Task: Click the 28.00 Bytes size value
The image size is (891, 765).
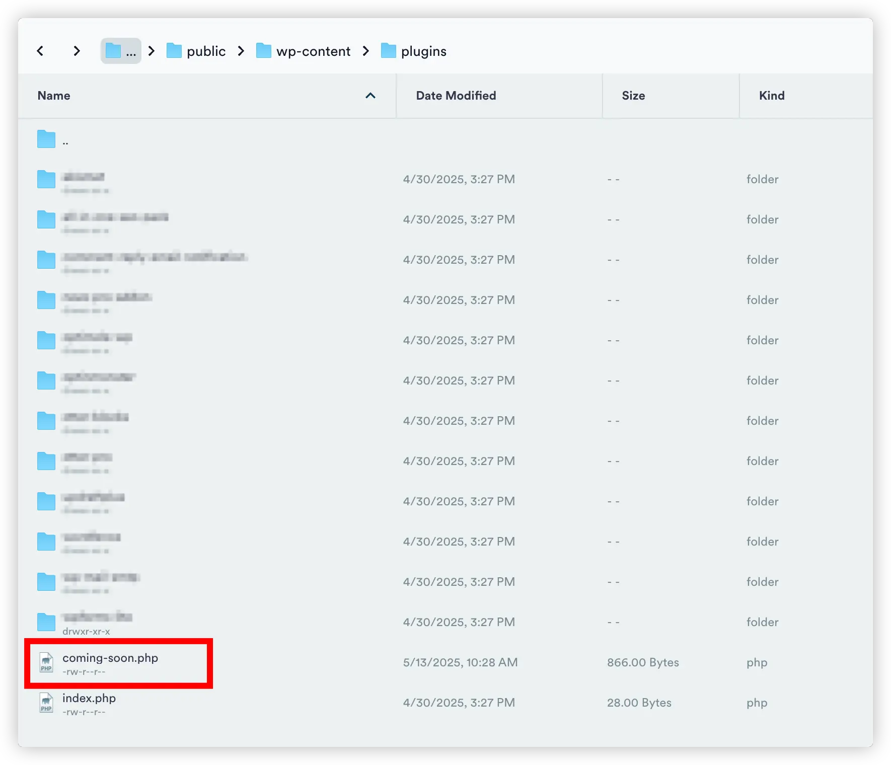Action: click(639, 703)
